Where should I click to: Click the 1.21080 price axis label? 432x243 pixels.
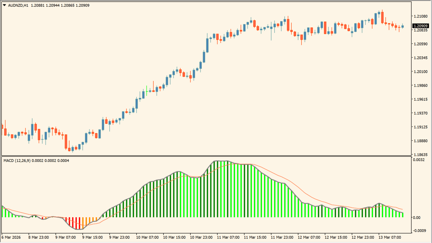pyautogui.click(x=421, y=16)
